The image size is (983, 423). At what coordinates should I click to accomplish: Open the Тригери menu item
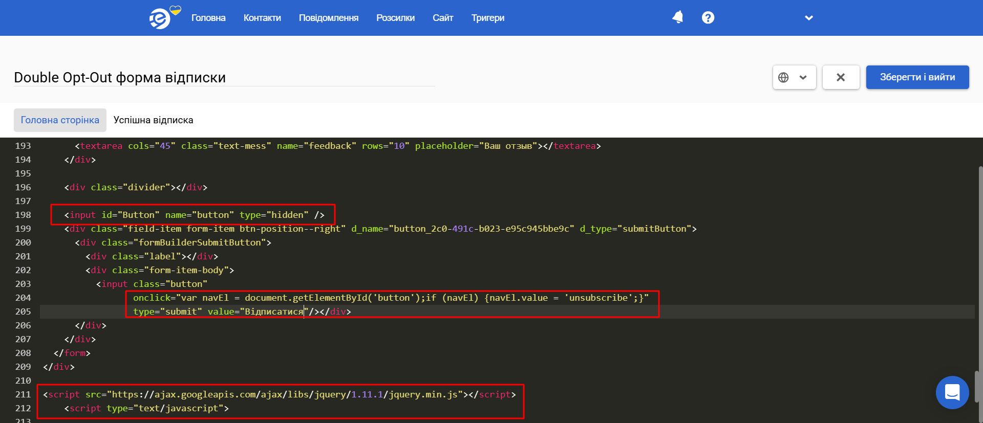[x=488, y=18]
